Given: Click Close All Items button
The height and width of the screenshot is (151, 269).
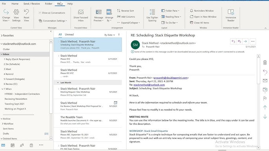Looking at the screenshot, I should [200, 23].
